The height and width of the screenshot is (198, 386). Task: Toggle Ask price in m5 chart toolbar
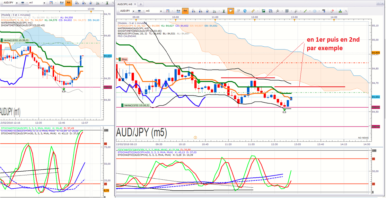pyautogui.click(x=185, y=11)
